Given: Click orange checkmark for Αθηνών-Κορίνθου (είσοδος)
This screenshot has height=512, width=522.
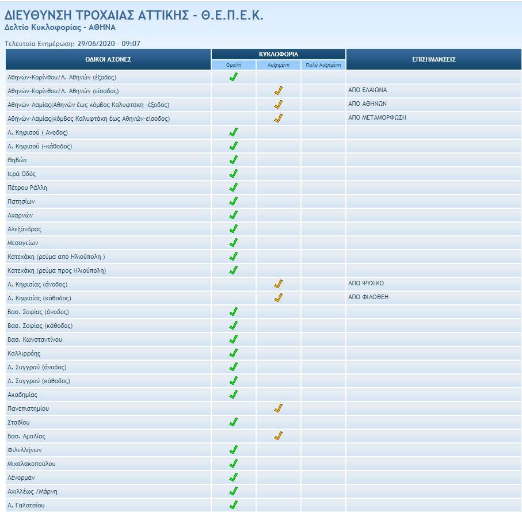Looking at the screenshot, I should pyautogui.click(x=279, y=91).
